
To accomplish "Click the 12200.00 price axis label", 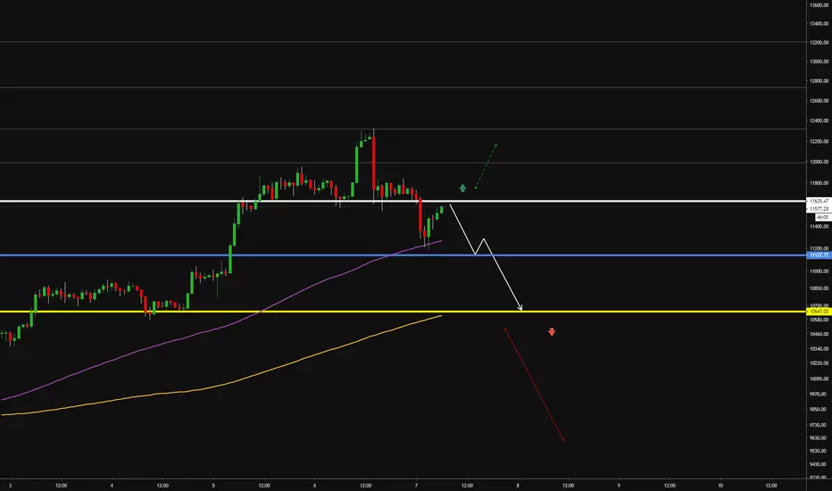I will point(820,142).
